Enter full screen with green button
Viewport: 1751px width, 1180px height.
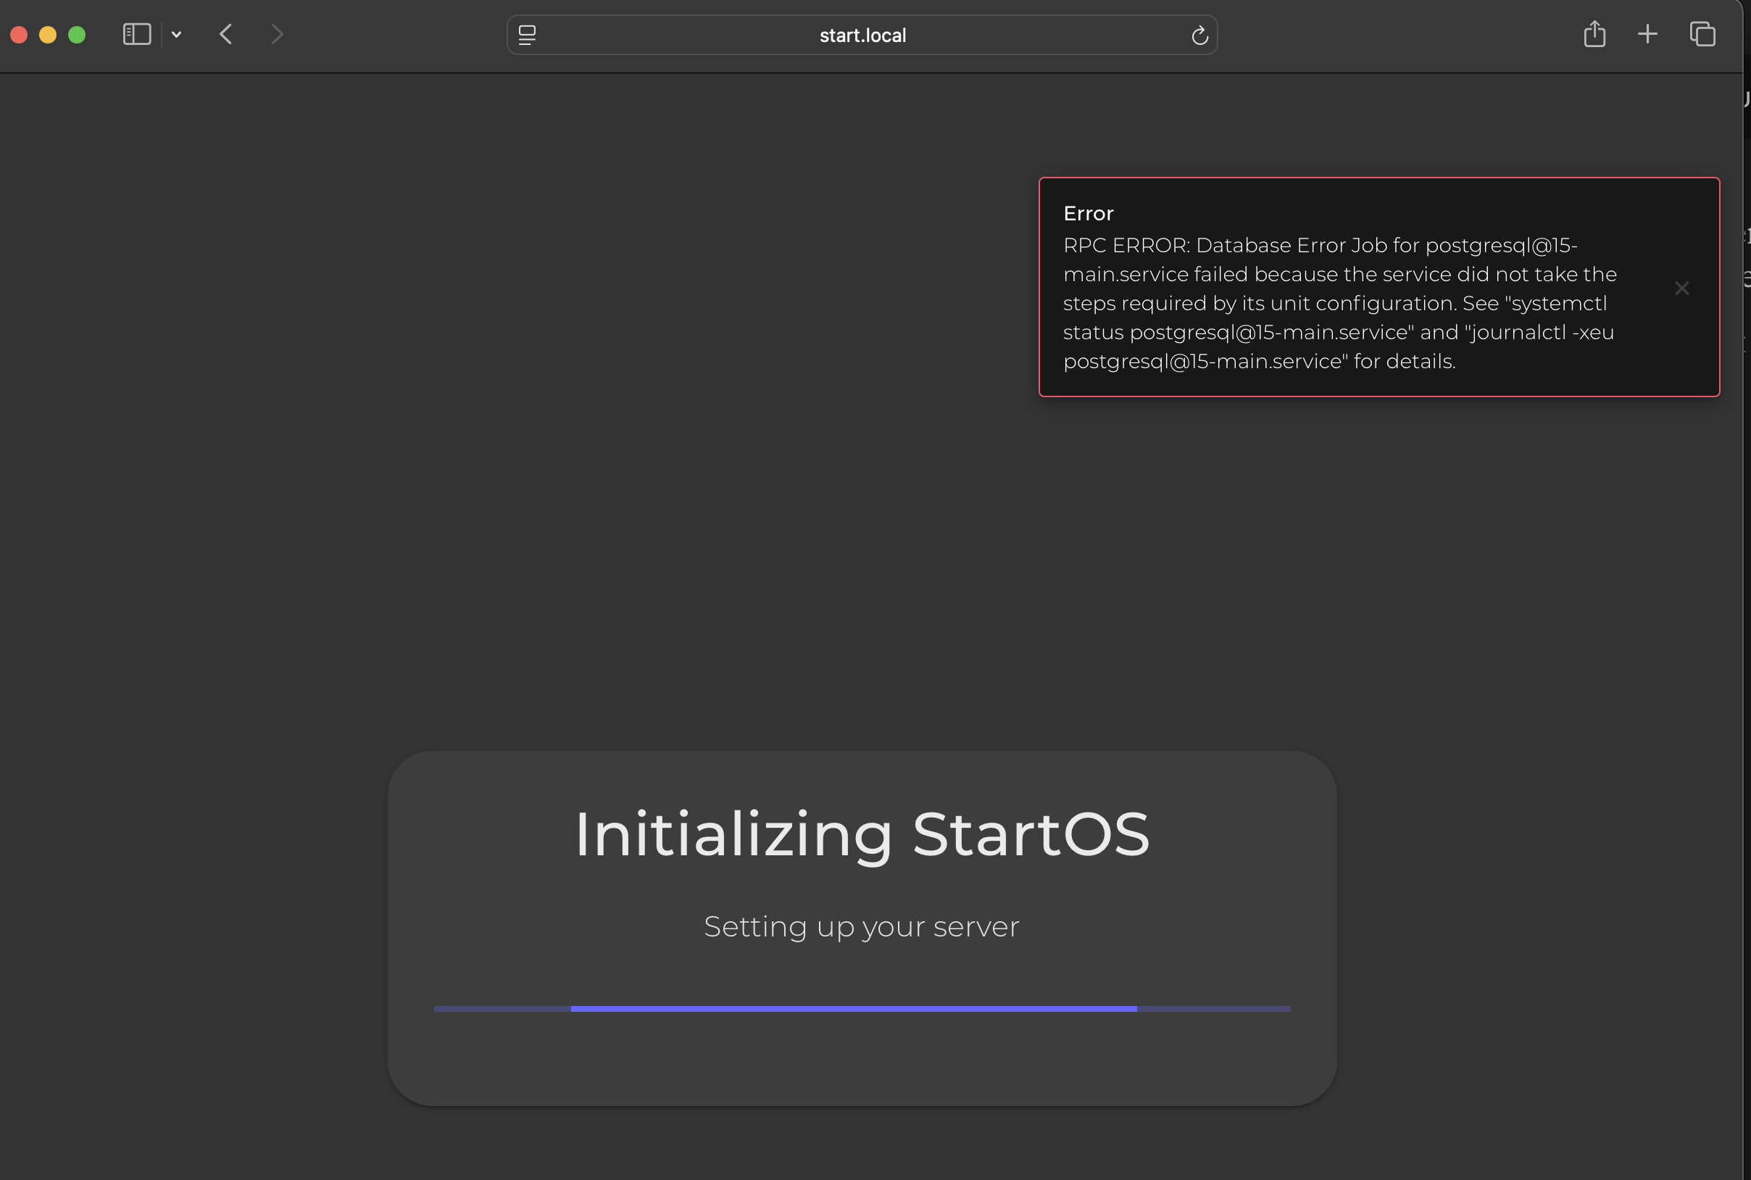77,35
